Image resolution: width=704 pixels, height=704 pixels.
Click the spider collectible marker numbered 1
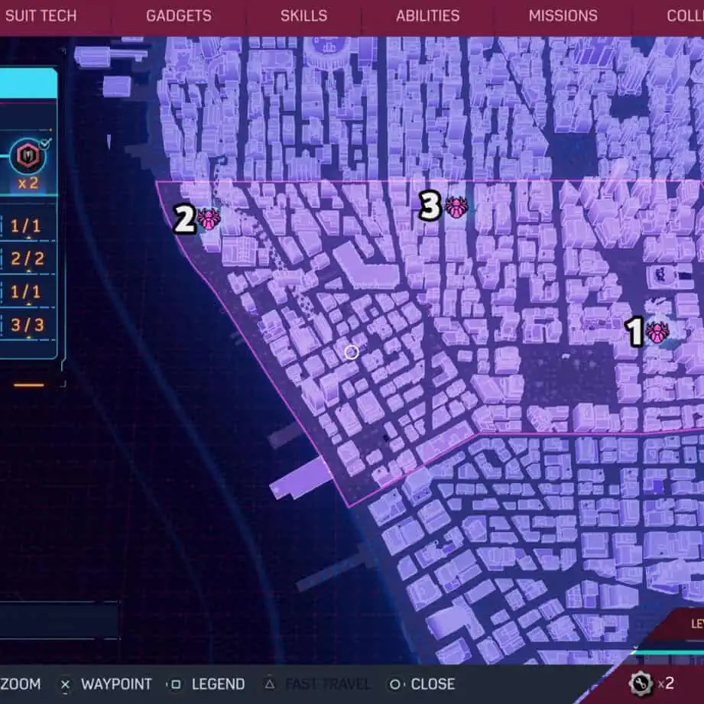[x=655, y=333]
